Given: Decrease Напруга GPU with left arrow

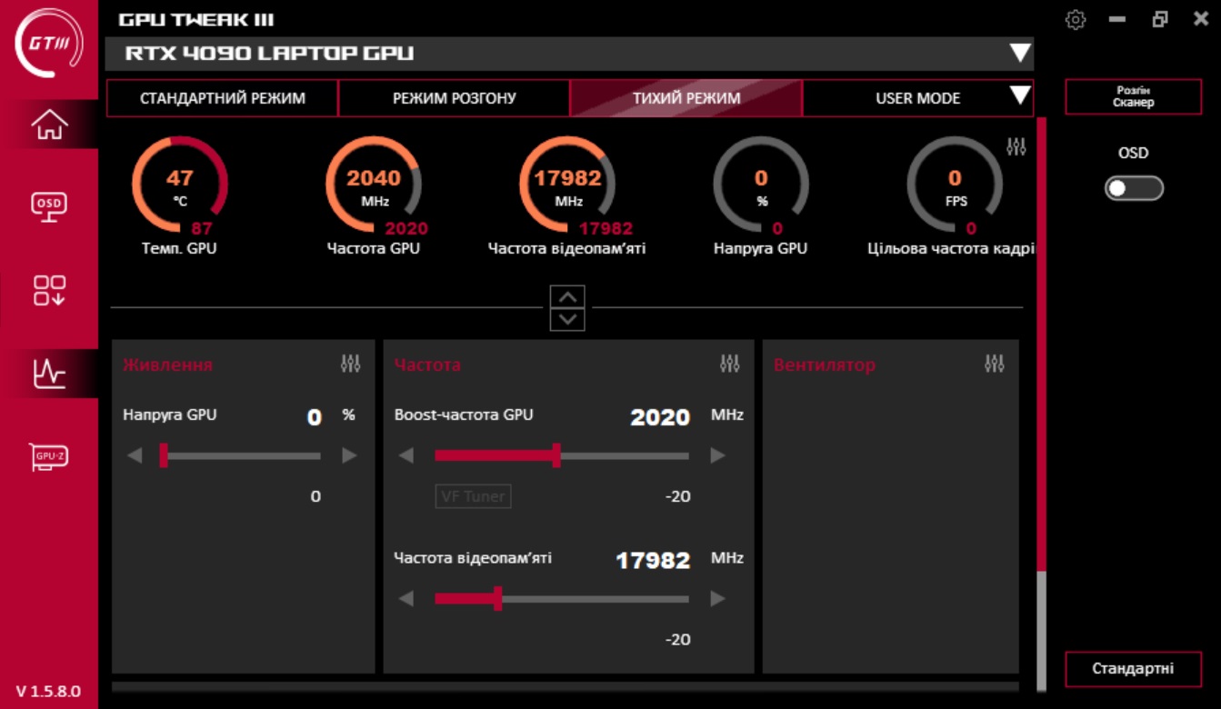Looking at the screenshot, I should 135,455.
